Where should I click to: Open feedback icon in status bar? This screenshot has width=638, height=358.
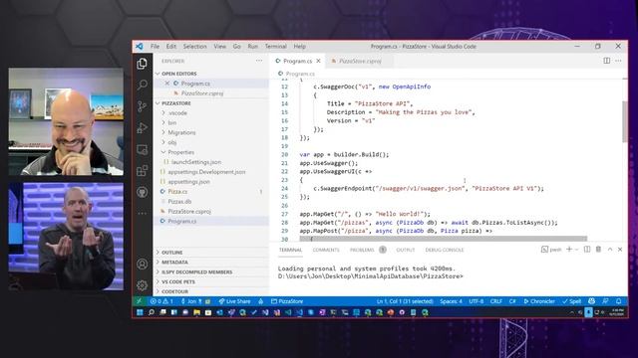coord(605,301)
